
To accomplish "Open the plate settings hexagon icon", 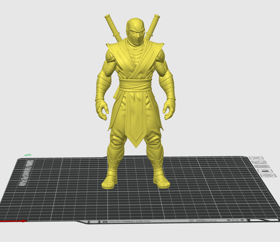I will tap(269, 175).
